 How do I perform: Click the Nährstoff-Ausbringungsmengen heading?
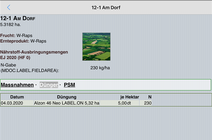[x=34, y=52]
